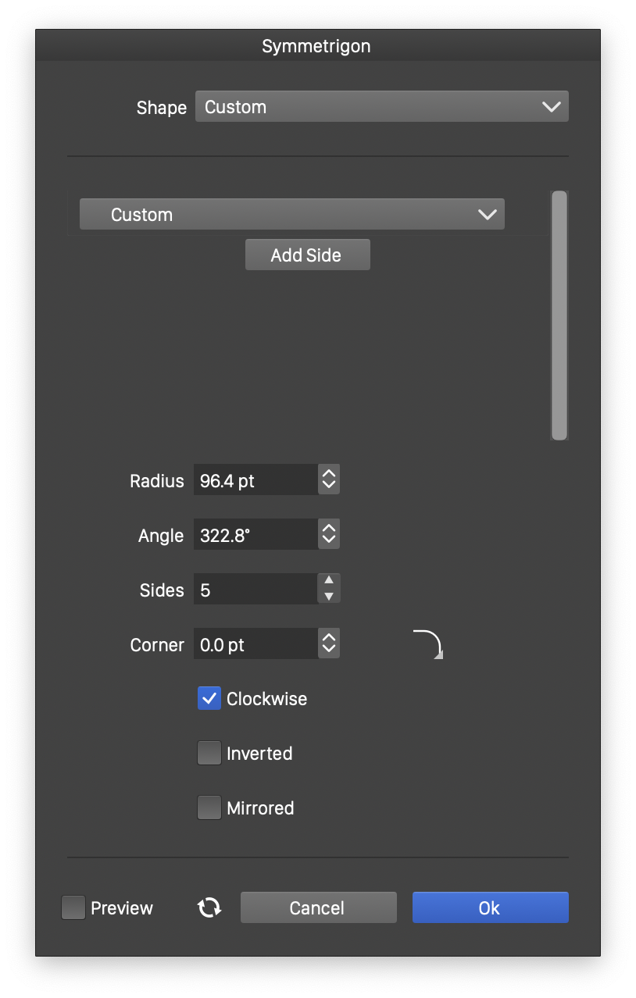Click the corner shape arc icon
The width and height of the screenshot is (636, 998).
pos(428,644)
